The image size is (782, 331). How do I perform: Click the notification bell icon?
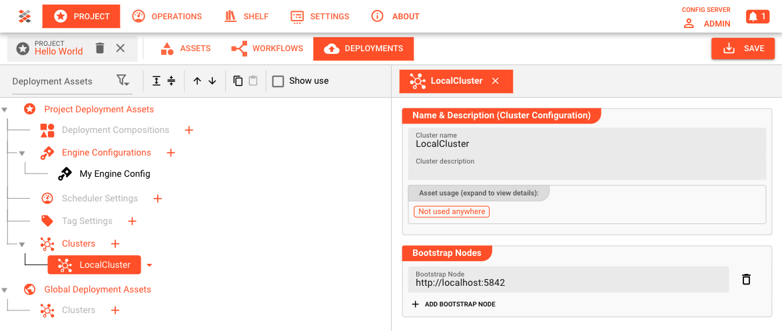pyautogui.click(x=757, y=17)
